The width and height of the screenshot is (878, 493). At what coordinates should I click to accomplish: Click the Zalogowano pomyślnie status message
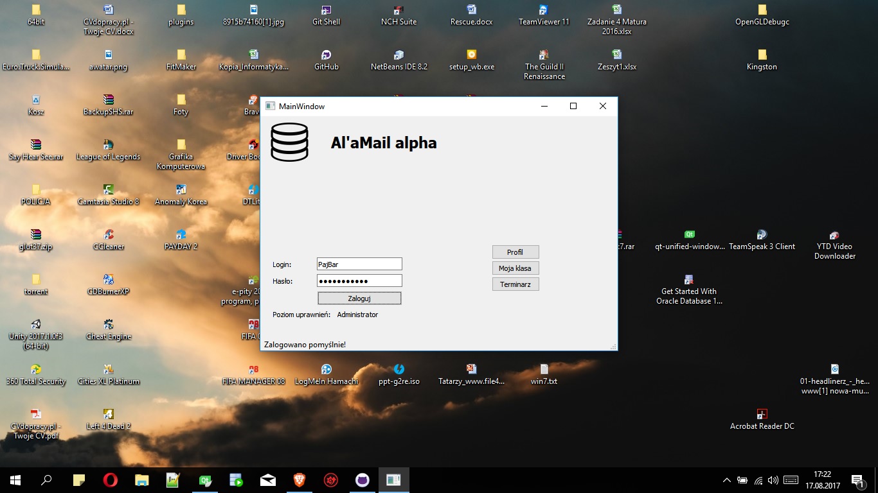point(305,345)
